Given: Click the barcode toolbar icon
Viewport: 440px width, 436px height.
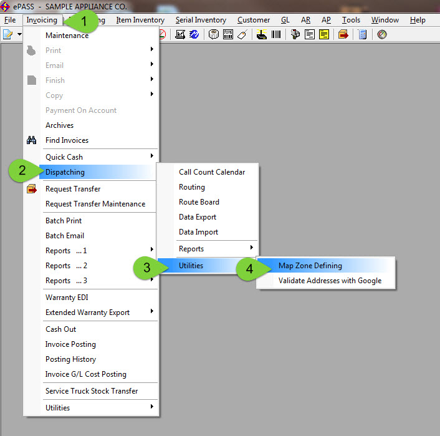Looking at the screenshot, I should (x=276, y=34).
